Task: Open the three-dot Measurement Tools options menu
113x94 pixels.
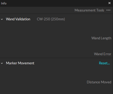Action: pyautogui.click(x=108, y=10)
